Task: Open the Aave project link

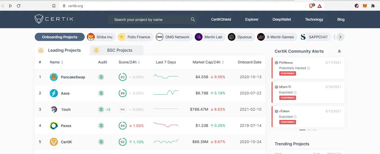Action: 65,93
